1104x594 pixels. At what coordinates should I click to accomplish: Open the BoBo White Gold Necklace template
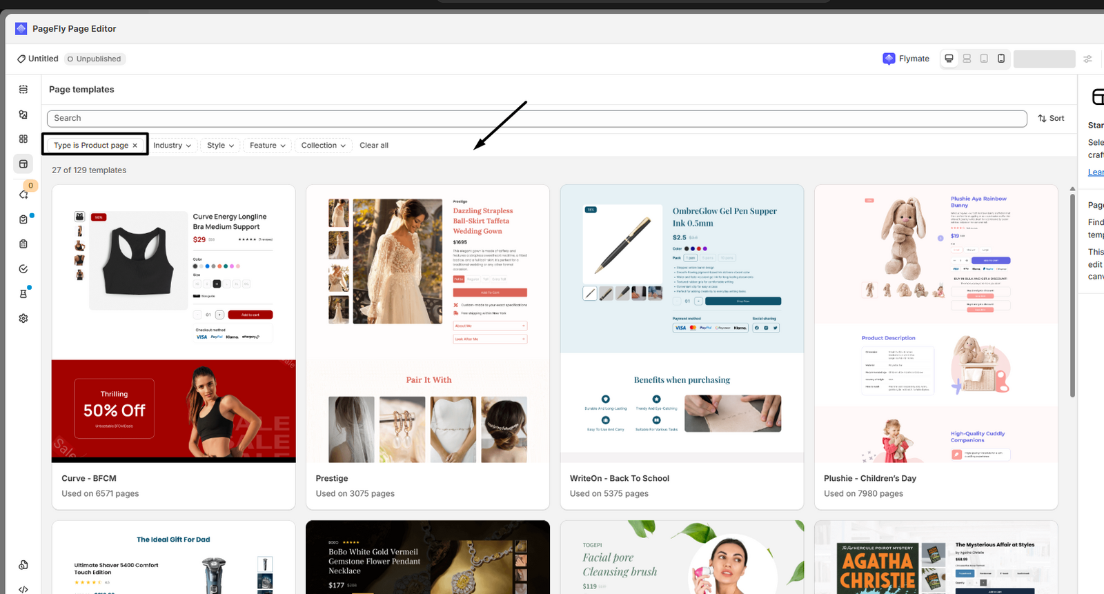tap(428, 557)
